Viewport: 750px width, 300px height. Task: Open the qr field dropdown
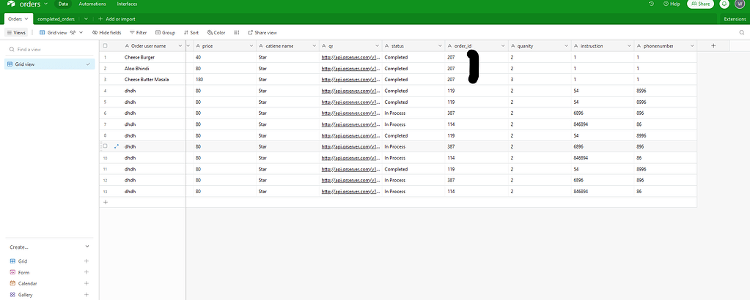377,46
